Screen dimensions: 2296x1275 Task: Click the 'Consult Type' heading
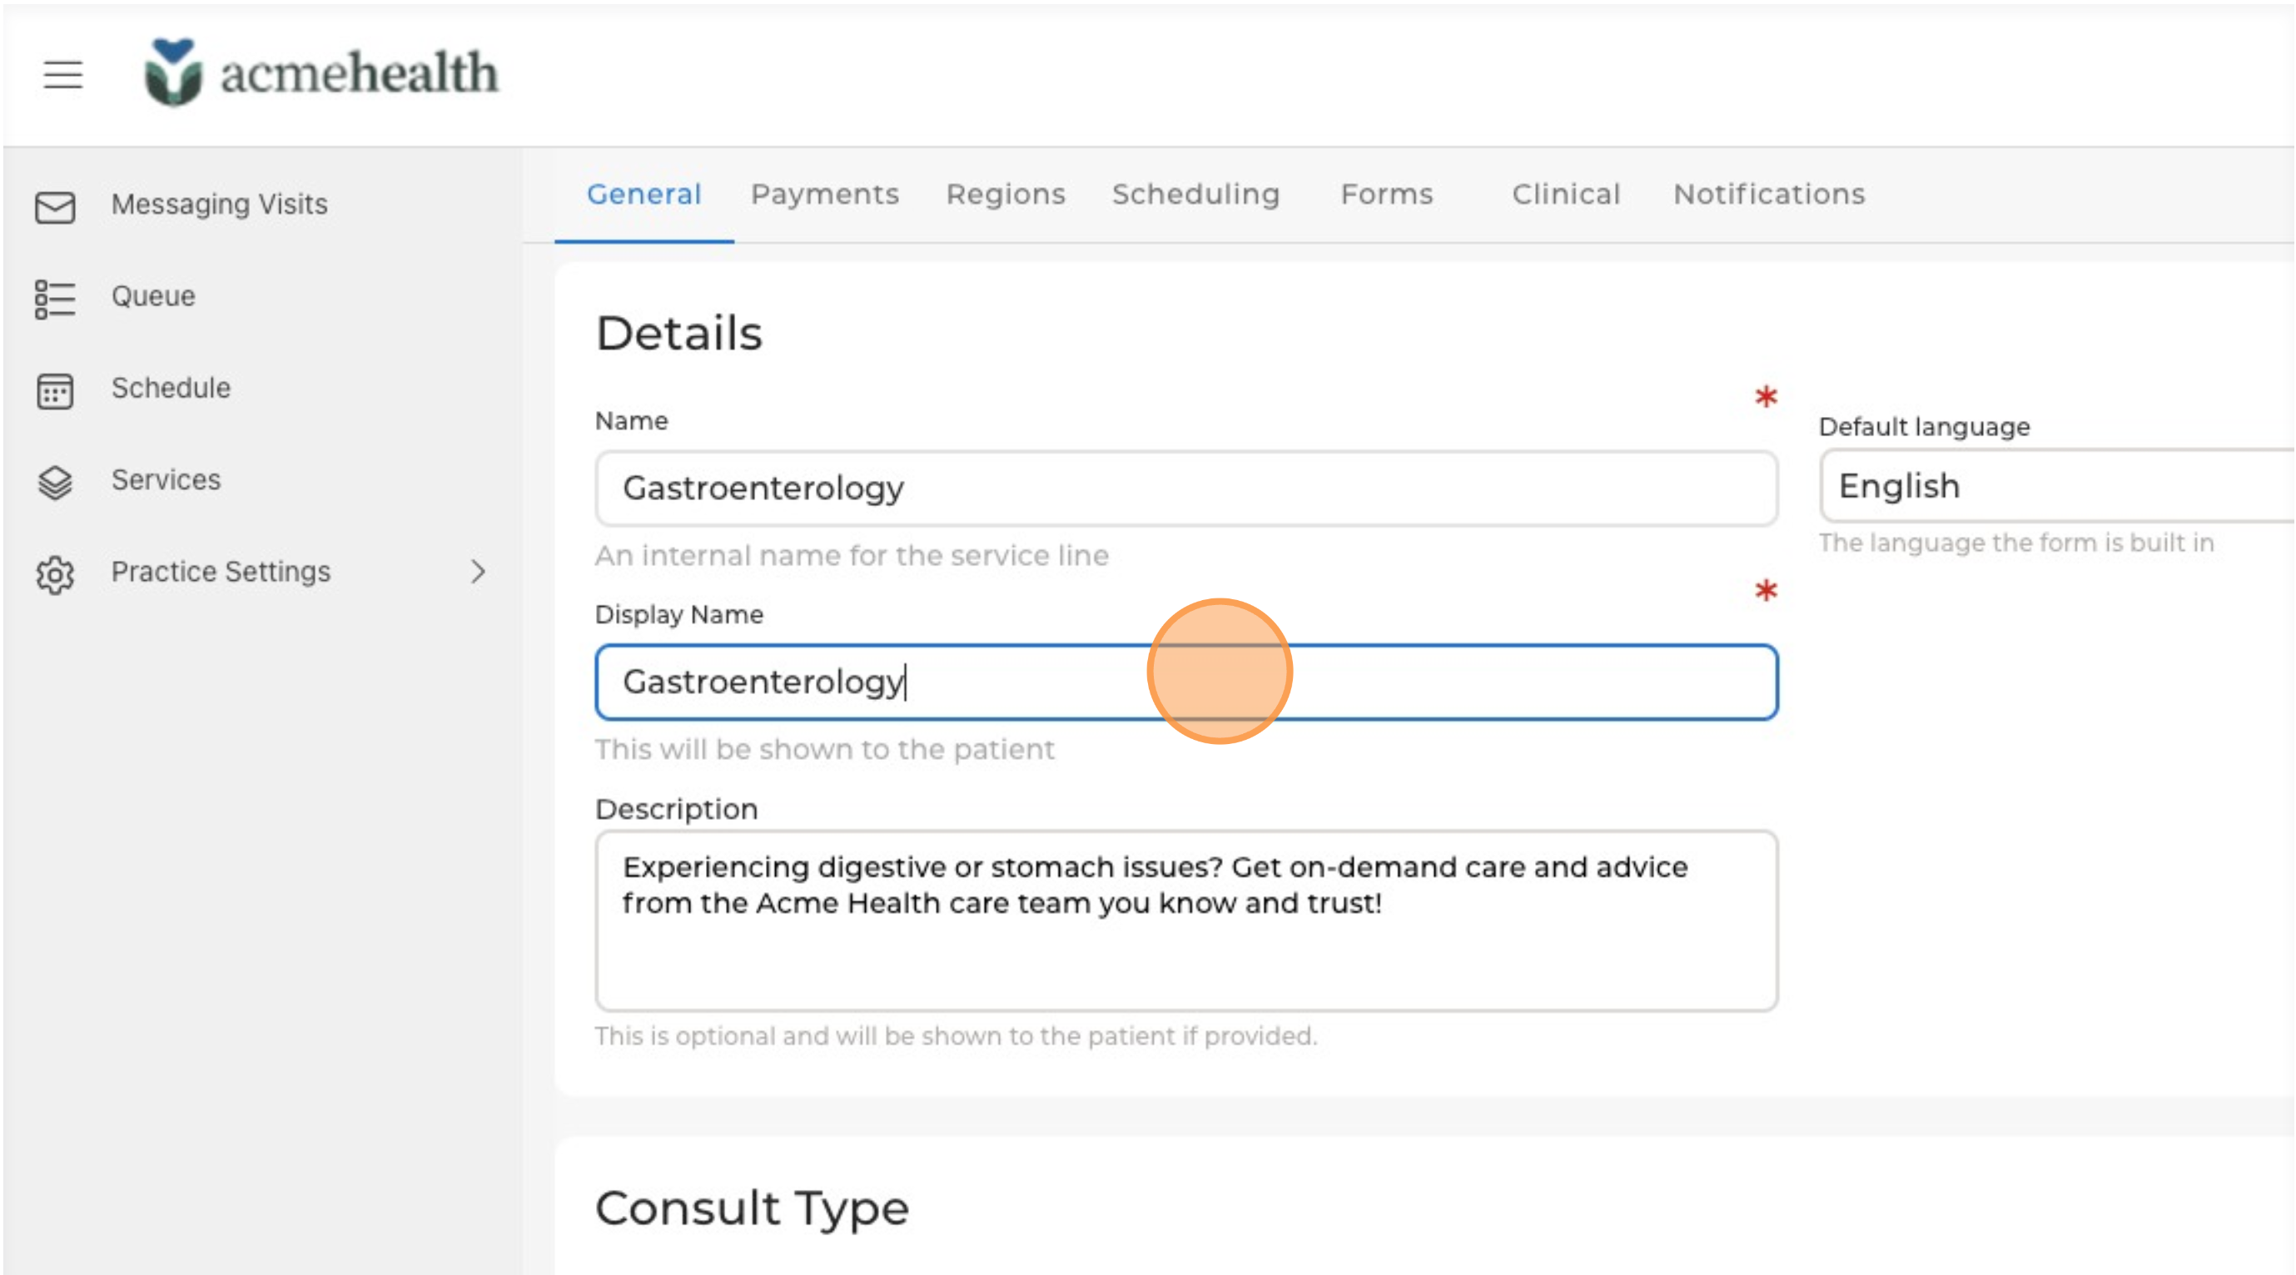(x=752, y=1209)
